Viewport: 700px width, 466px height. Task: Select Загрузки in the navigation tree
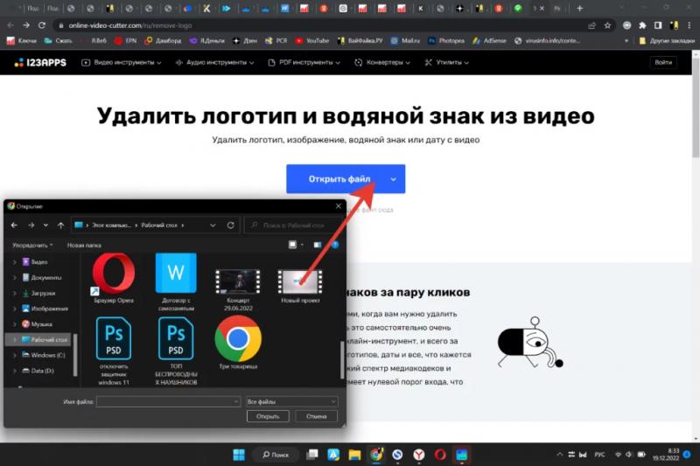click(x=38, y=293)
